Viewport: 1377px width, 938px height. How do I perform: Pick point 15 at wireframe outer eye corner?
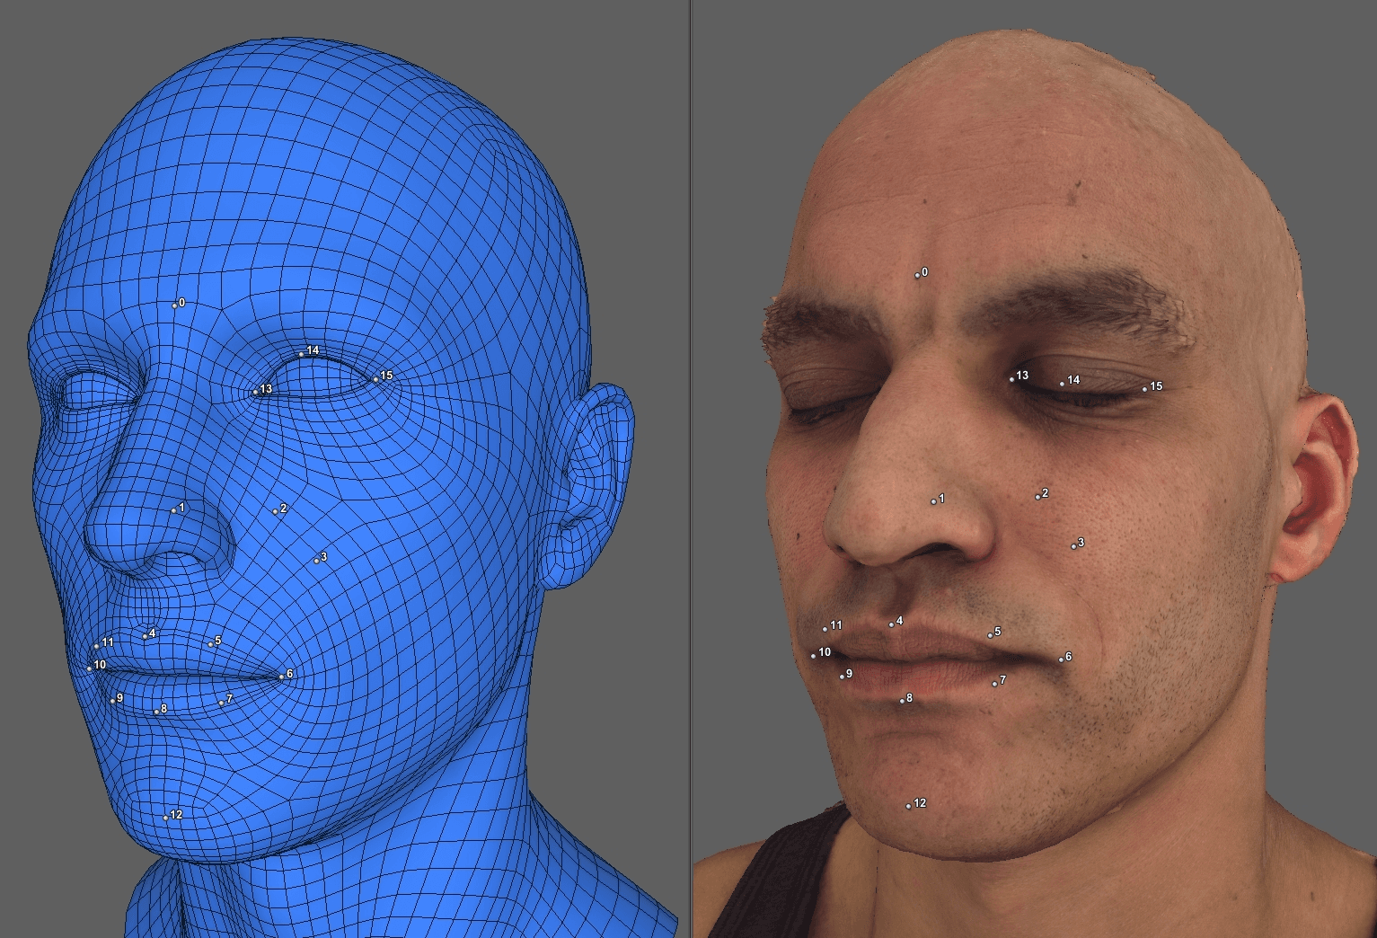[x=376, y=379]
